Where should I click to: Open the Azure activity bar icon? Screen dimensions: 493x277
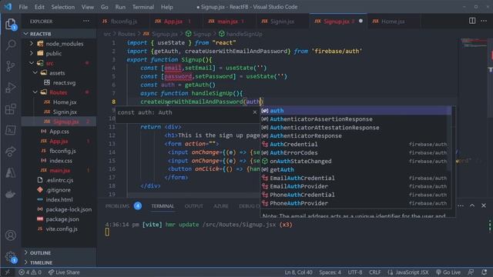10,172
